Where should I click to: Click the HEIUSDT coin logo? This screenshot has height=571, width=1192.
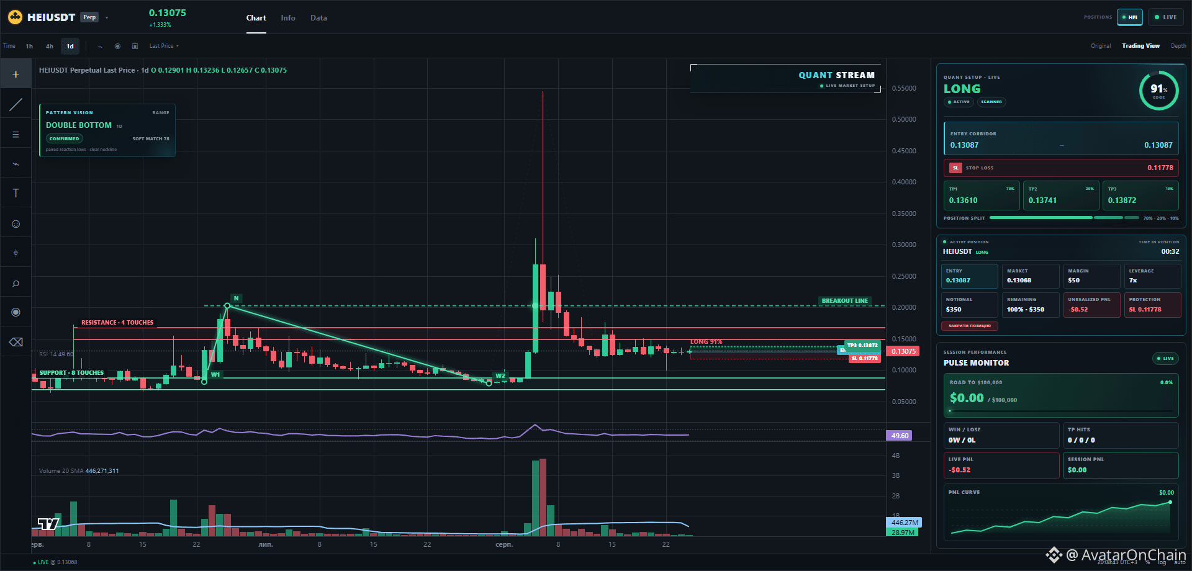pyautogui.click(x=16, y=17)
